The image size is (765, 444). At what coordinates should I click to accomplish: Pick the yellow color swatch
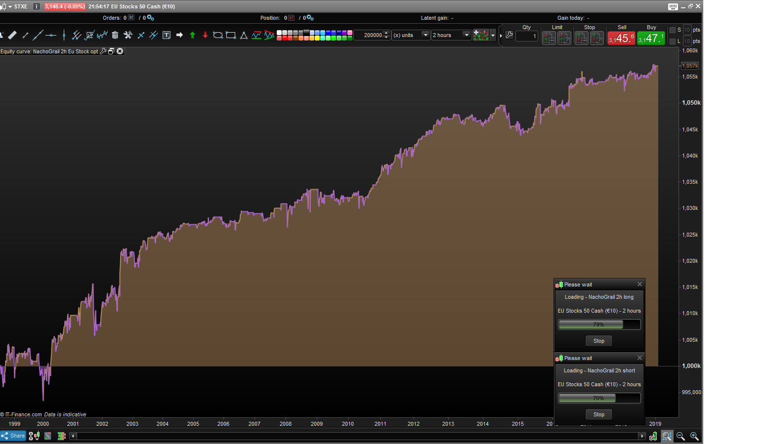(317, 38)
